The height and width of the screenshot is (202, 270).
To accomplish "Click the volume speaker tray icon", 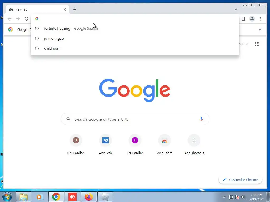I will [243, 197].
